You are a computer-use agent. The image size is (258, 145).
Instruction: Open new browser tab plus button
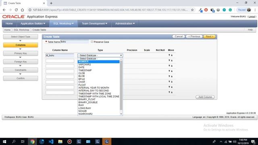(51, 3)
